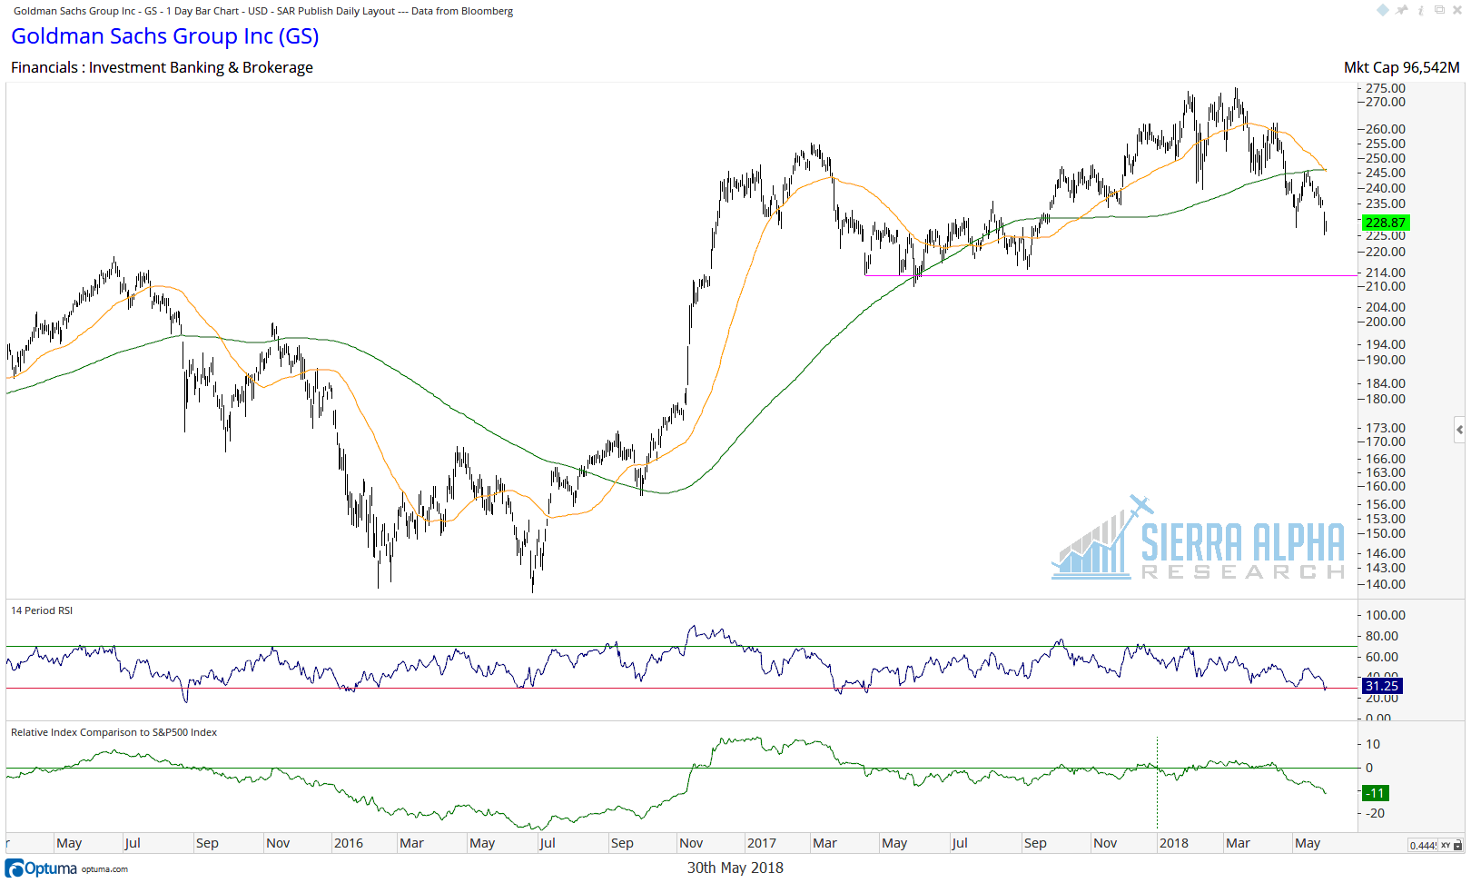This screenshot has width=1471, height=883.
Task: Pin the chart with the pushpin icon
Action: [1402, 10]
